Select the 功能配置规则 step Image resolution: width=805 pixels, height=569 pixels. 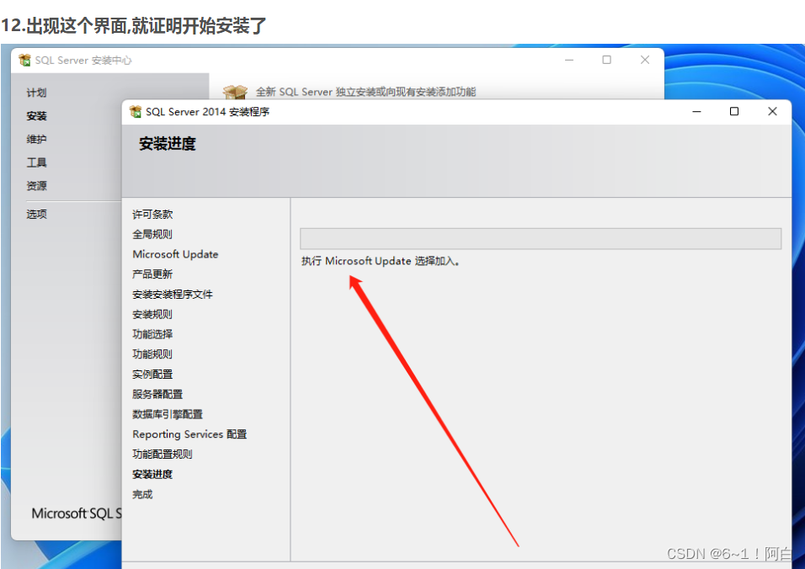[163, 455]
